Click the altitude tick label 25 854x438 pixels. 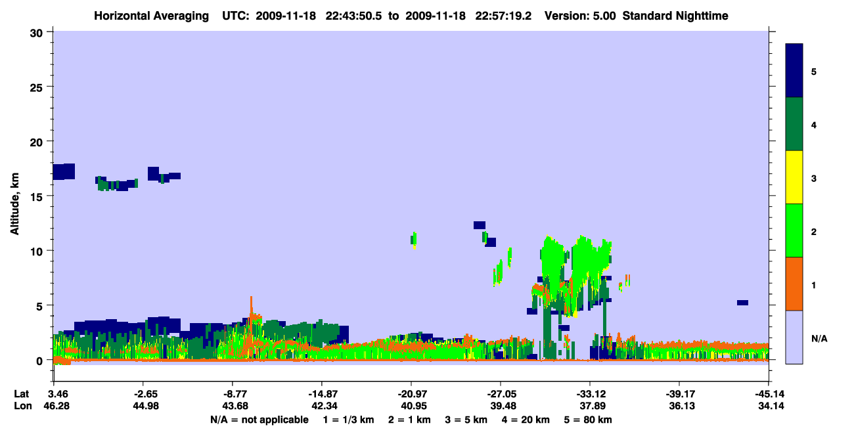pyautogui.click(x=38, y=87)
